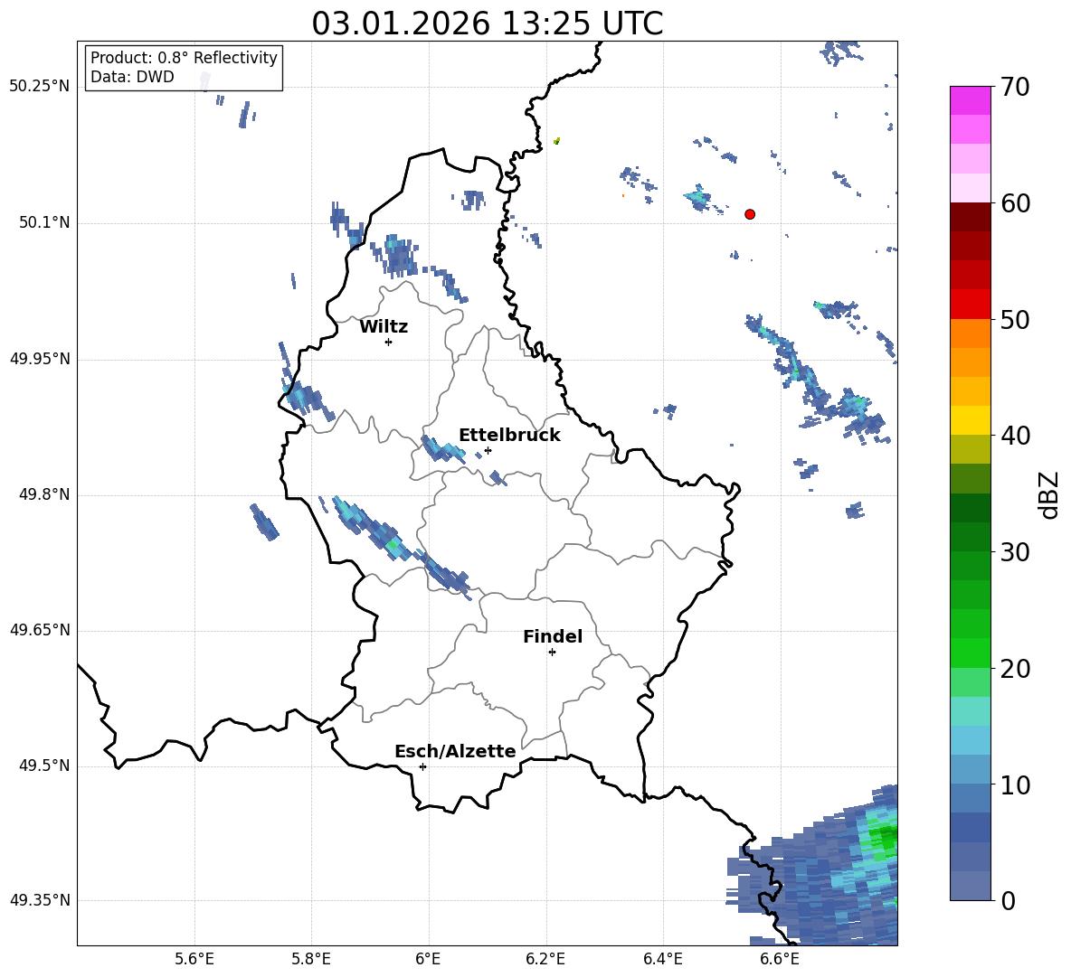Image resolution: width=1071 pixels, height=977 pixels.
Task: Click the 49.95°N latitude label
Action: point(40,359)
